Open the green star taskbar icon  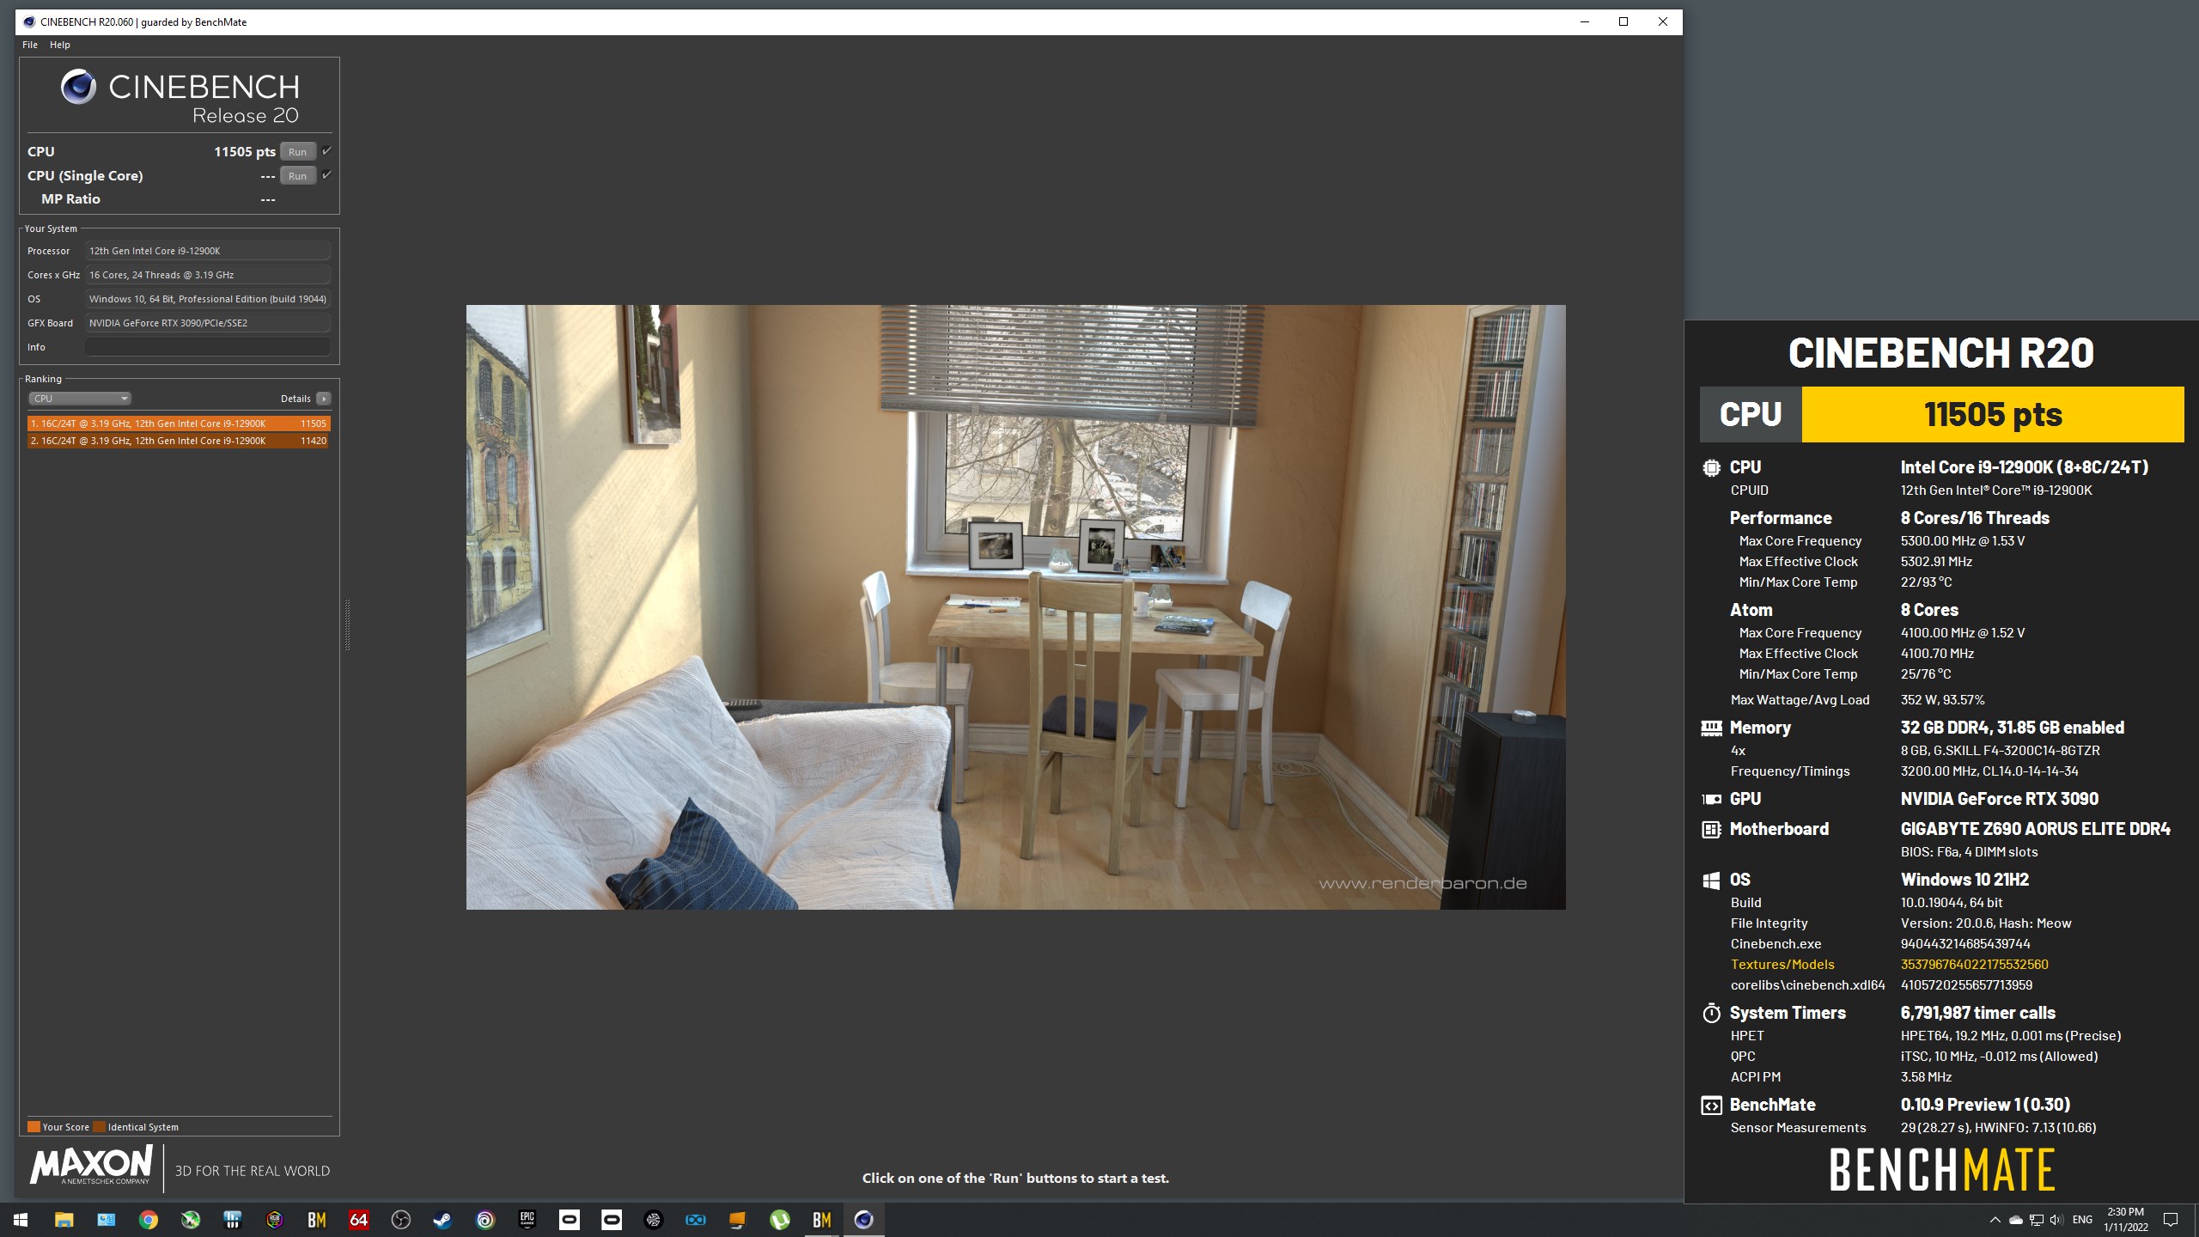[x=190, y=1220]
